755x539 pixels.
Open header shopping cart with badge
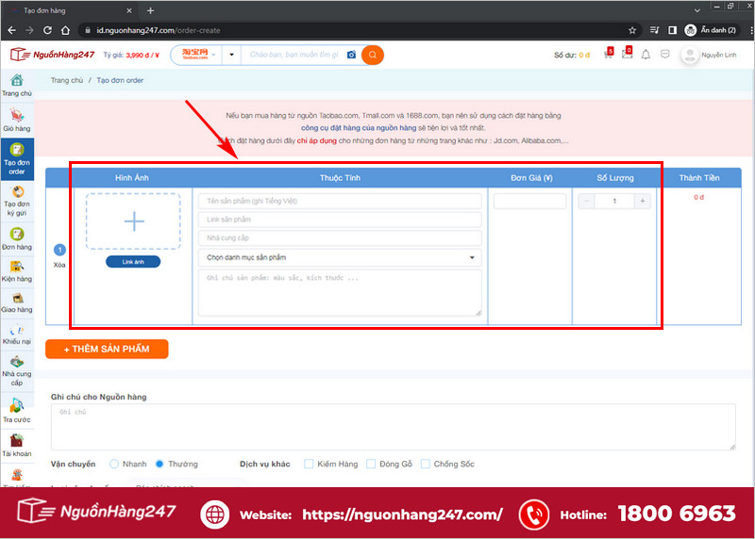click(x=609, y=54)
